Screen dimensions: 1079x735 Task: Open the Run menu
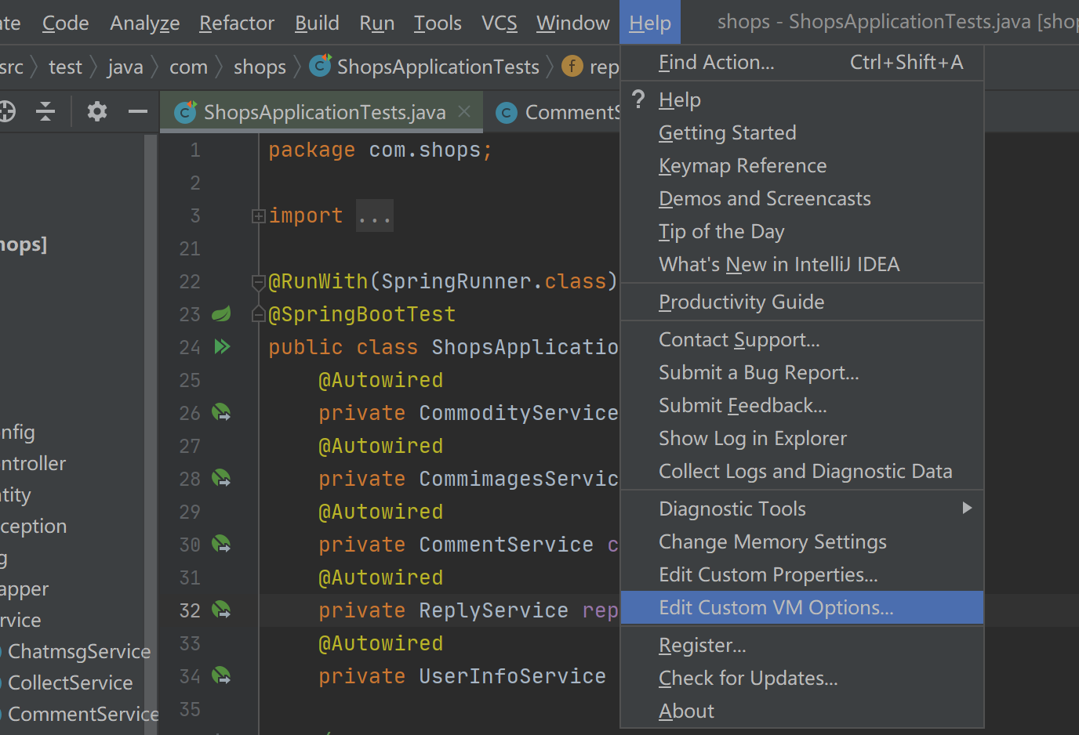pyautogui.click(x=377, y=23)
